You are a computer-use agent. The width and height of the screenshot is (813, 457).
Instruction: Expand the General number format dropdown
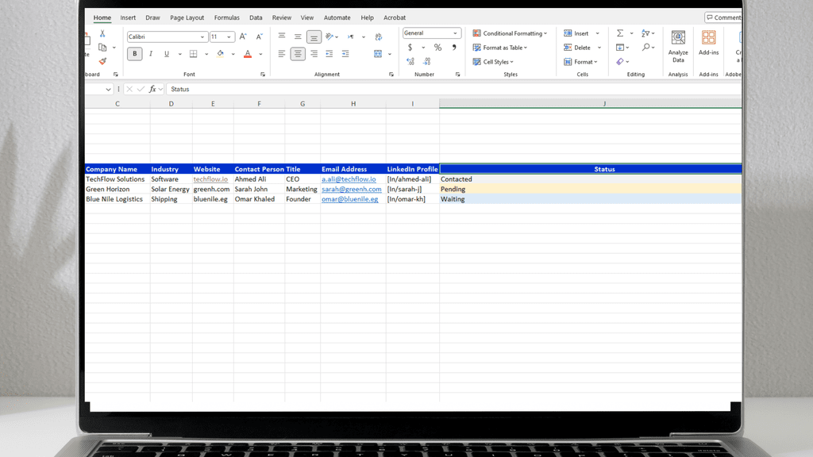(x=456, y=33)
